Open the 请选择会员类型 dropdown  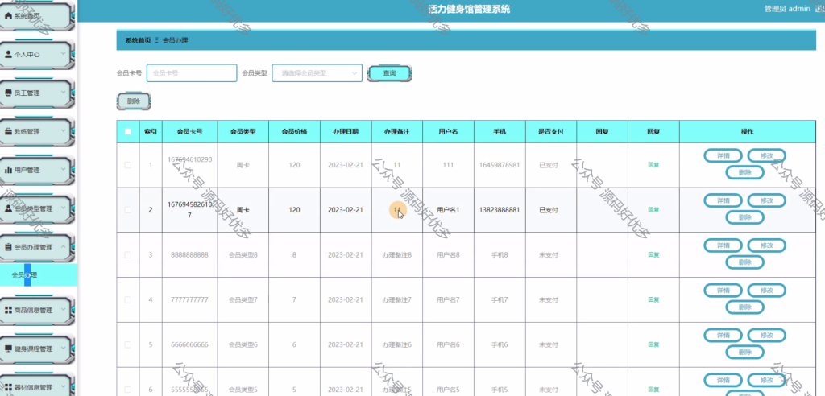click(317, 73)
